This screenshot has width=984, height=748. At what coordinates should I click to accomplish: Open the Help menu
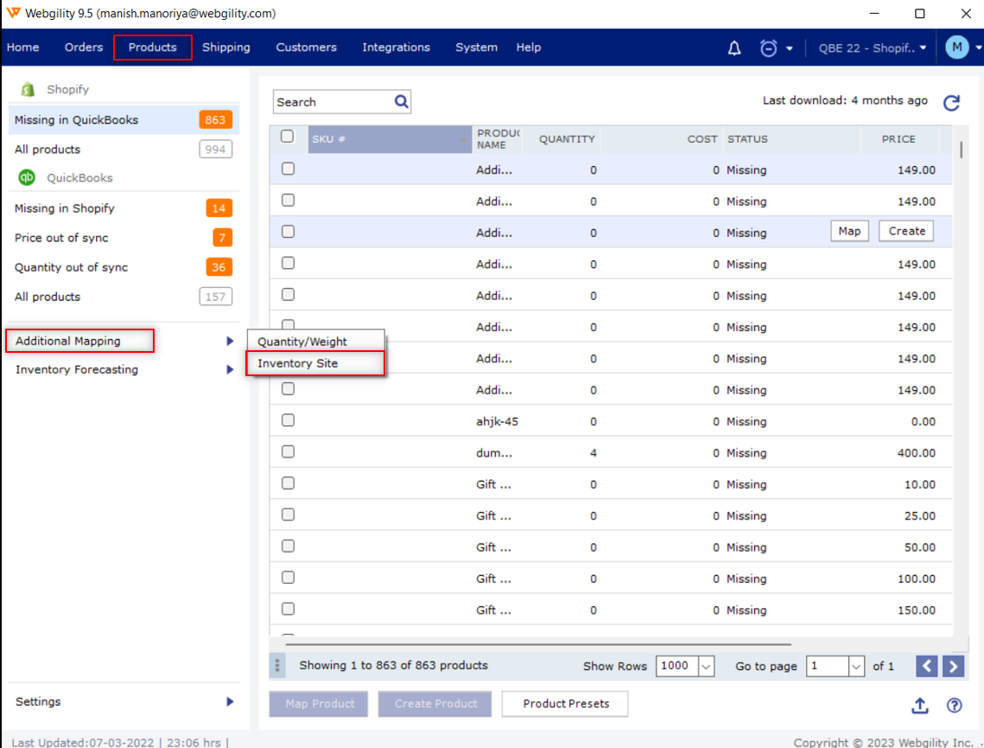coord(529,47)
